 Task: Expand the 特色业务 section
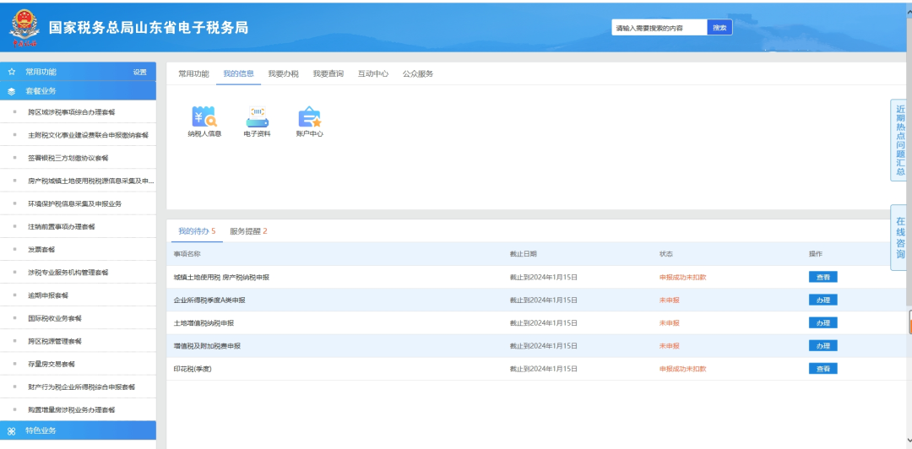tap(78, 431)
